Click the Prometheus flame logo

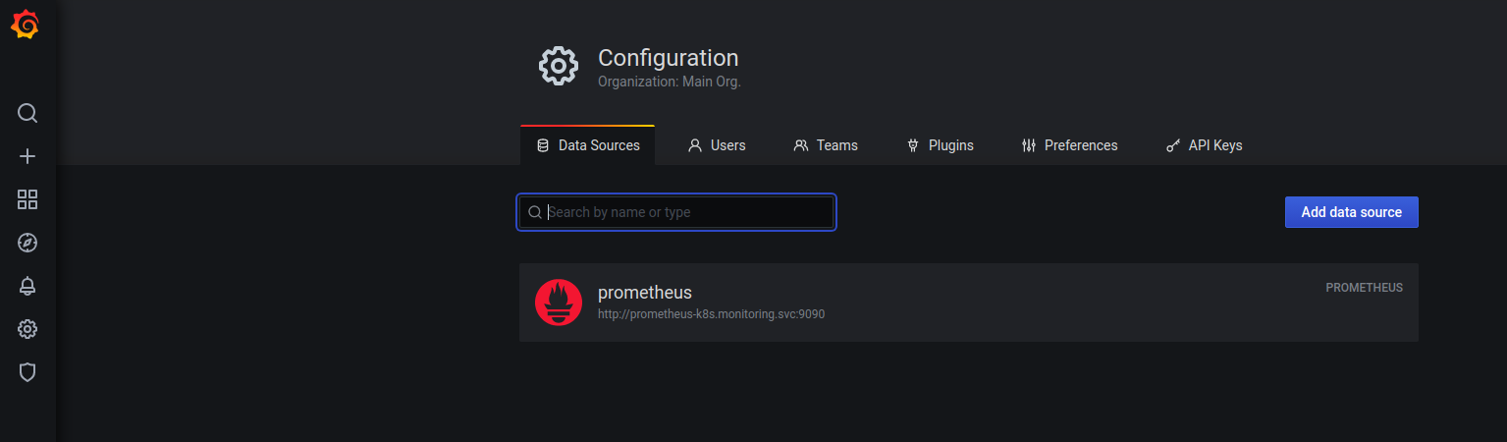(559, 303)
